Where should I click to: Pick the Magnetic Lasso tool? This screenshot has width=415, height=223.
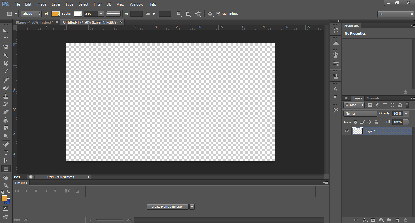pyautogui.click(x=6, y=47)
